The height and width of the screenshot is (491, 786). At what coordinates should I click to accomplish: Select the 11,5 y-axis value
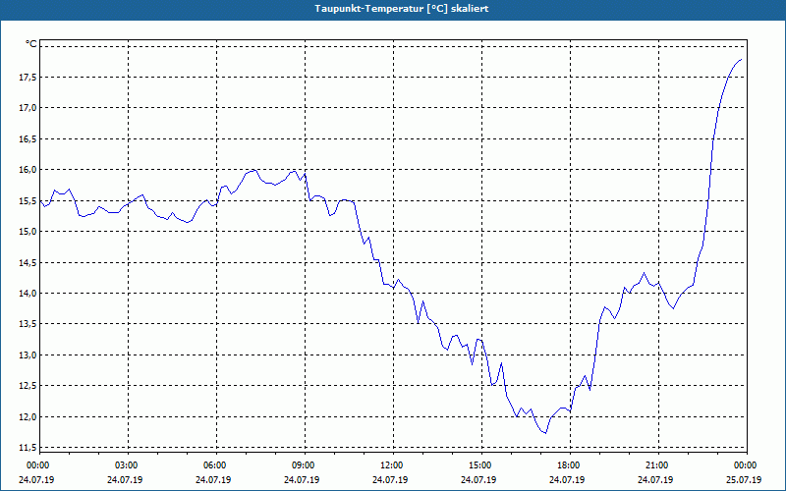pos(28,447)
